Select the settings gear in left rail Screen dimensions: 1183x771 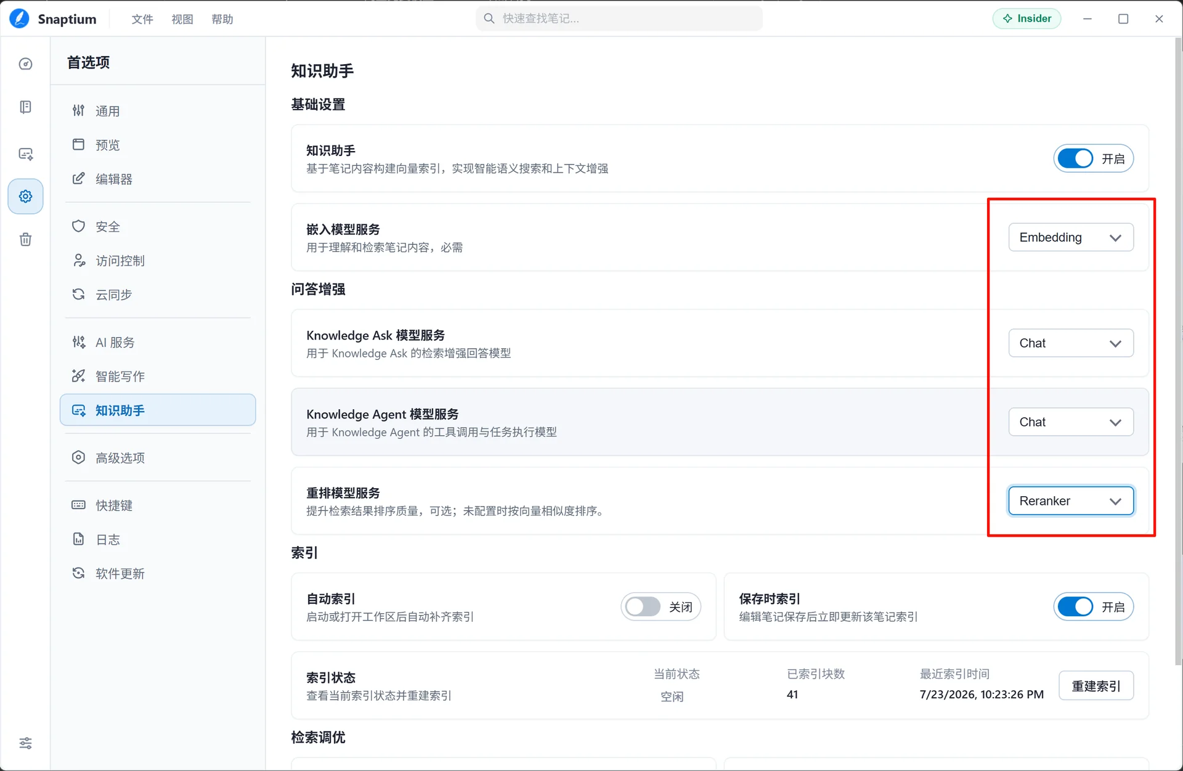(25, 197)
